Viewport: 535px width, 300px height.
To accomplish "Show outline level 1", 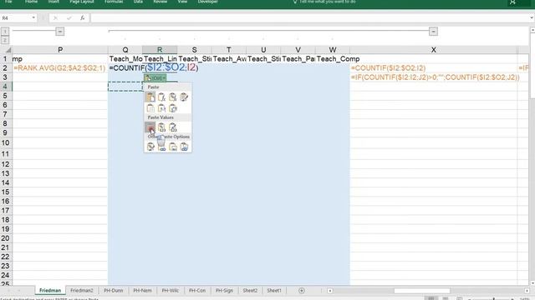I will [5, 32].
